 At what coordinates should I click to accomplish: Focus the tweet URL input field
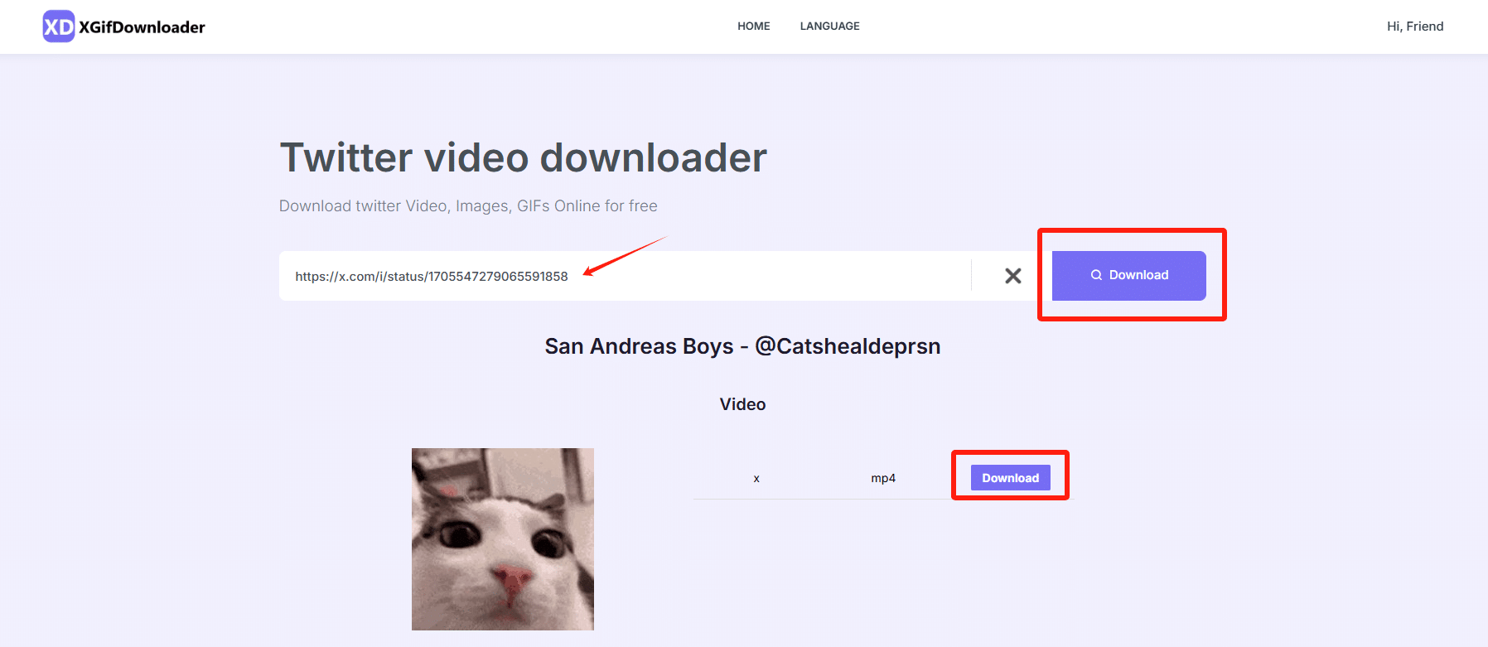coord(625,276)
